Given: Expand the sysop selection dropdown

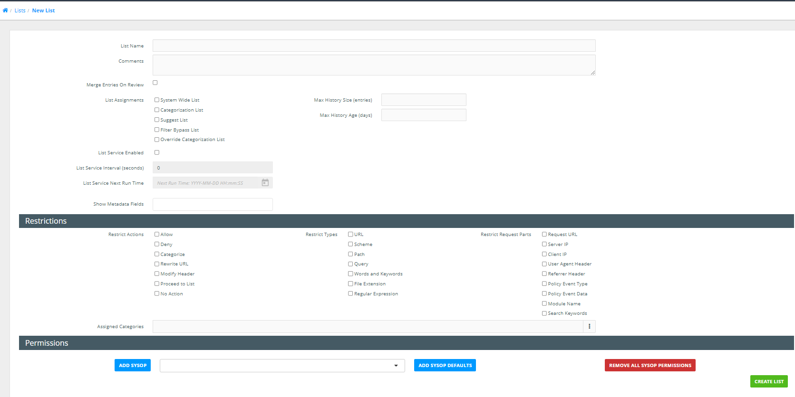Looking at the screenshot, I should tap(282, 366).
